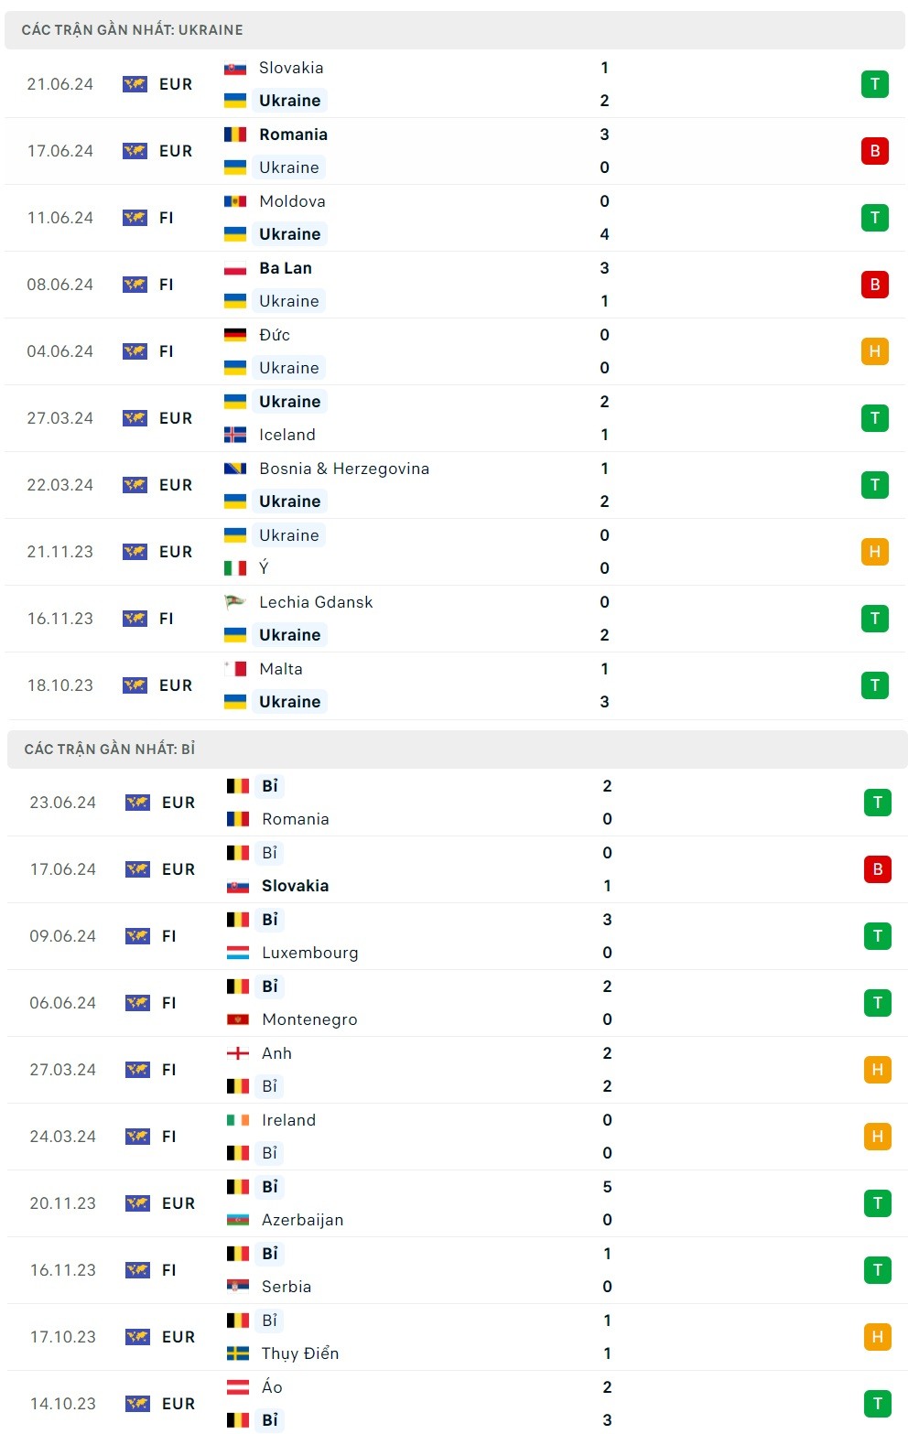Image resolution: width=919 pixels, height=1434 pixels.
Task: Click the orange draw badge for Đức vs Ukraine
Action: tap(874, 351)
